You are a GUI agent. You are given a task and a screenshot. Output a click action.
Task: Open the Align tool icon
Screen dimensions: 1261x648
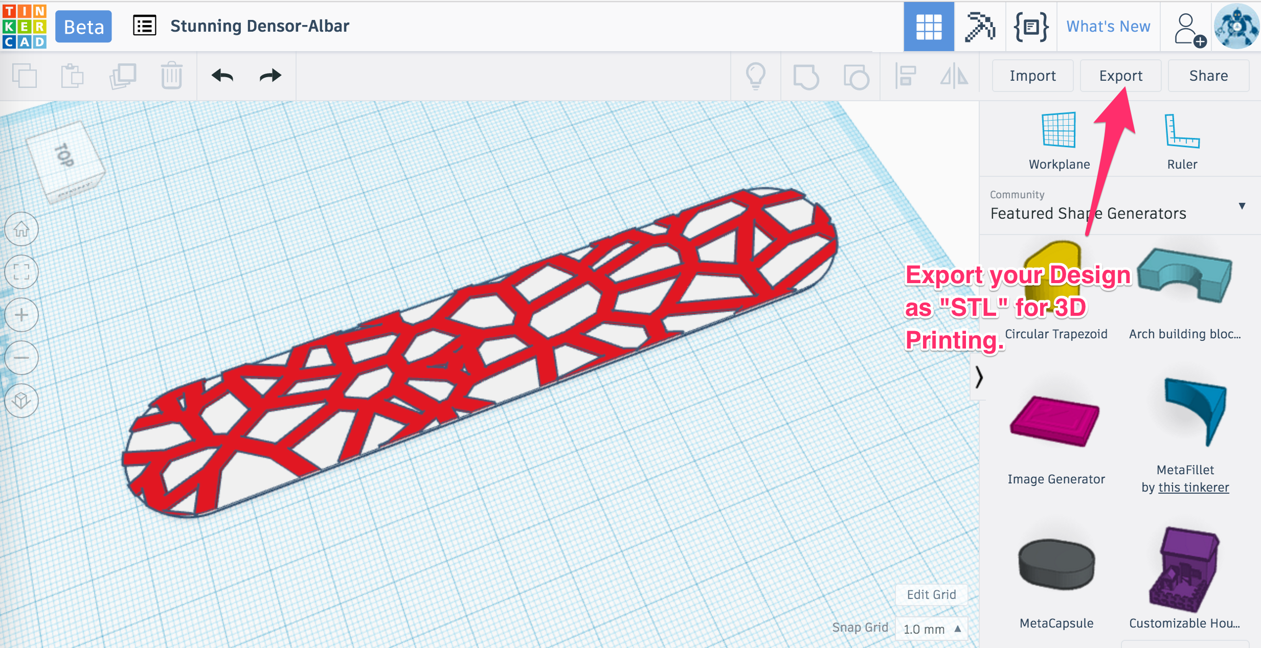(905, 76)
